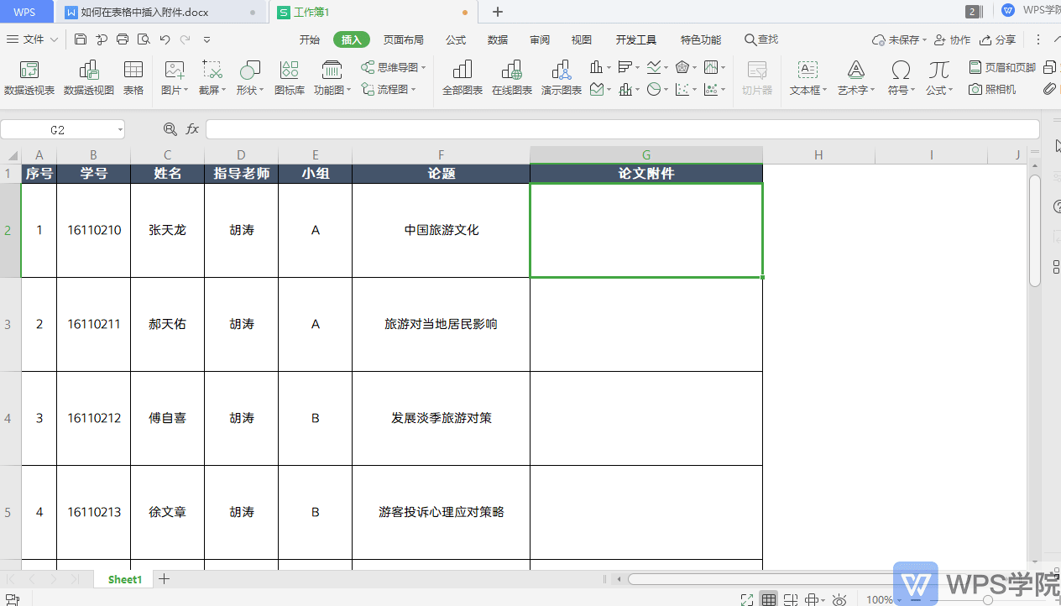The height and width of the screenshot is (606, 1061).
Task: Open 演示图表 presentation charts
Action: click(x=562, y=78)
